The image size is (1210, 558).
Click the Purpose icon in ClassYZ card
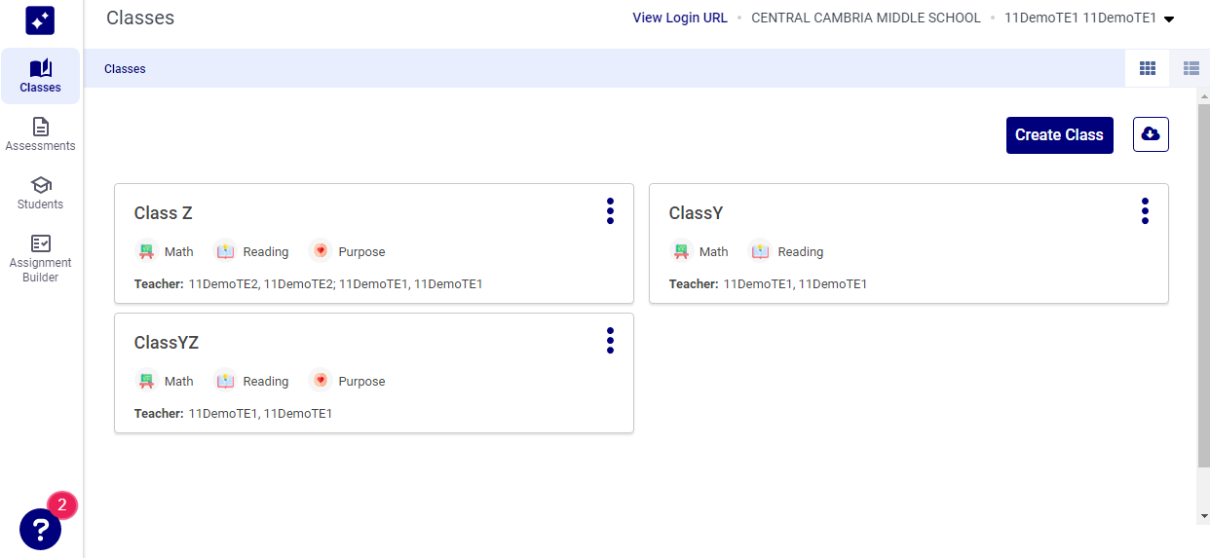[x=321, y=381]
